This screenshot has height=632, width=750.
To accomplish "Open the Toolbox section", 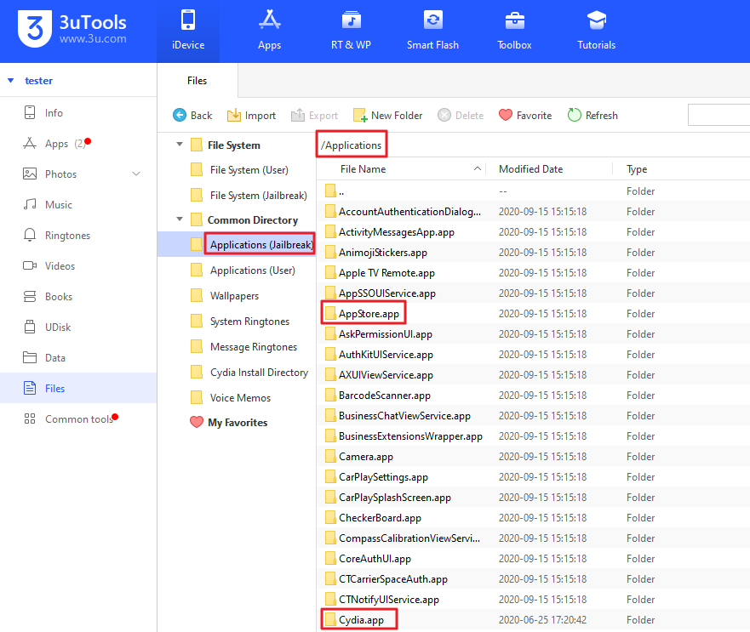I will pos(514,31).
